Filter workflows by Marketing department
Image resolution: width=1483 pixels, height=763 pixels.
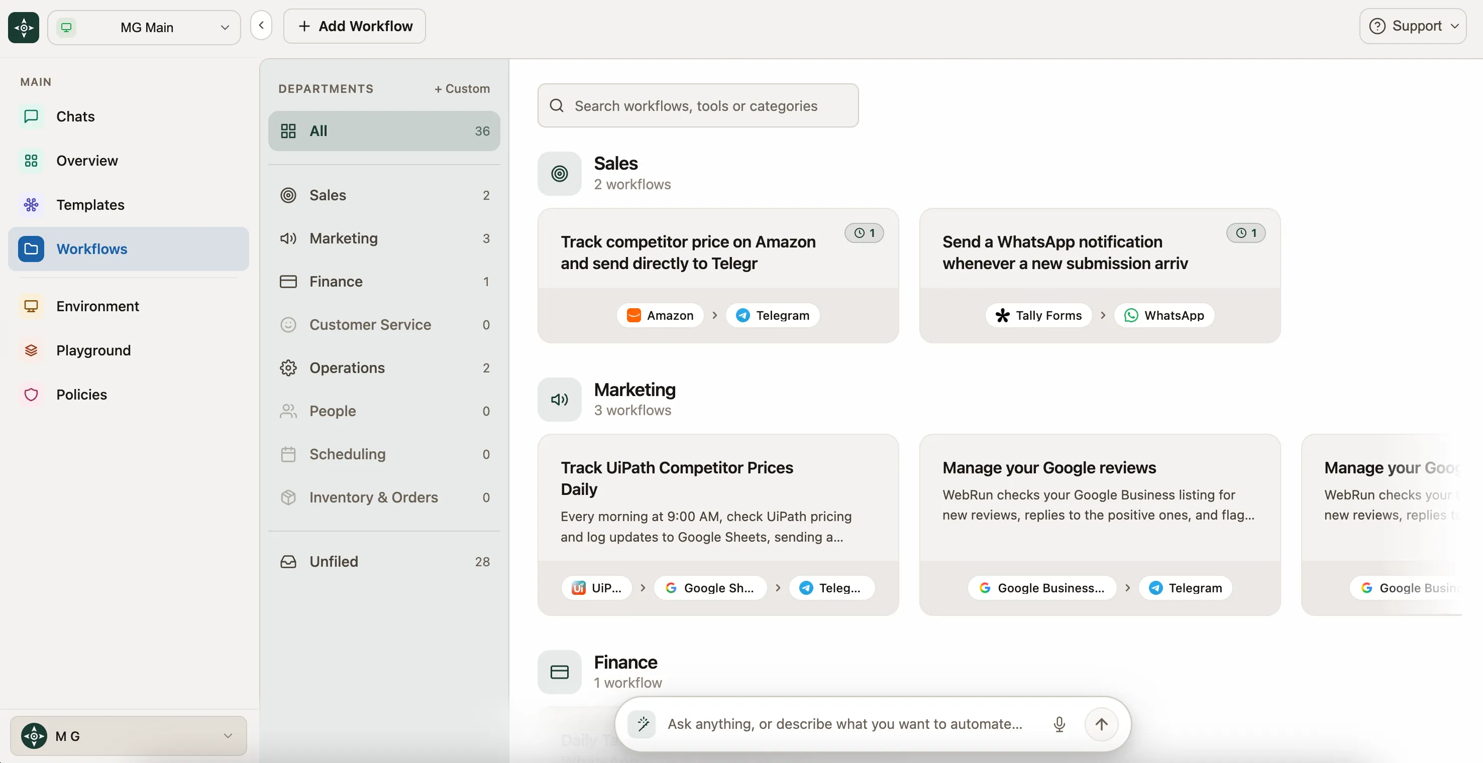click(x=384, y=238)
